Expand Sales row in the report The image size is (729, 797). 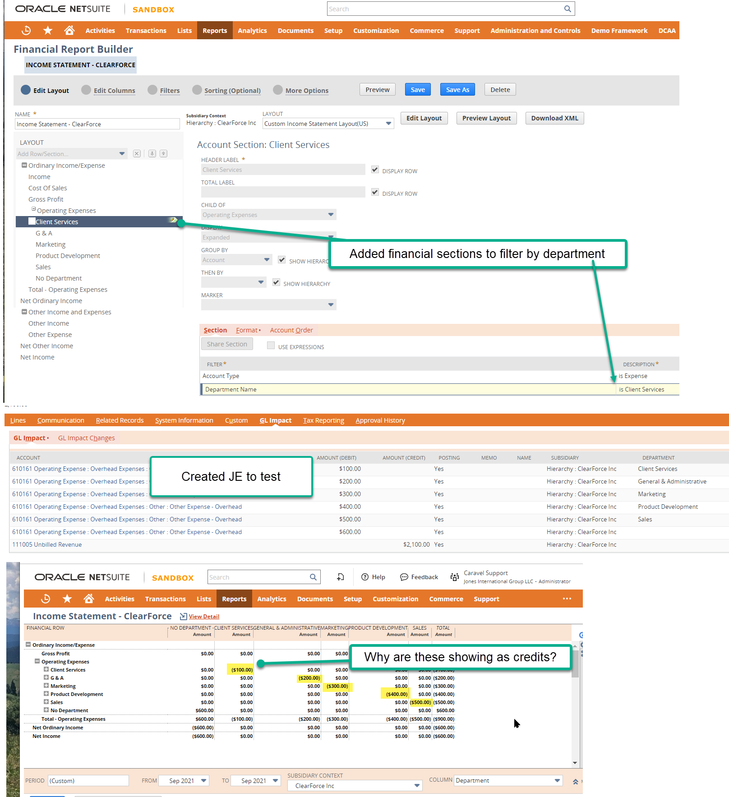tap(46, 702)
